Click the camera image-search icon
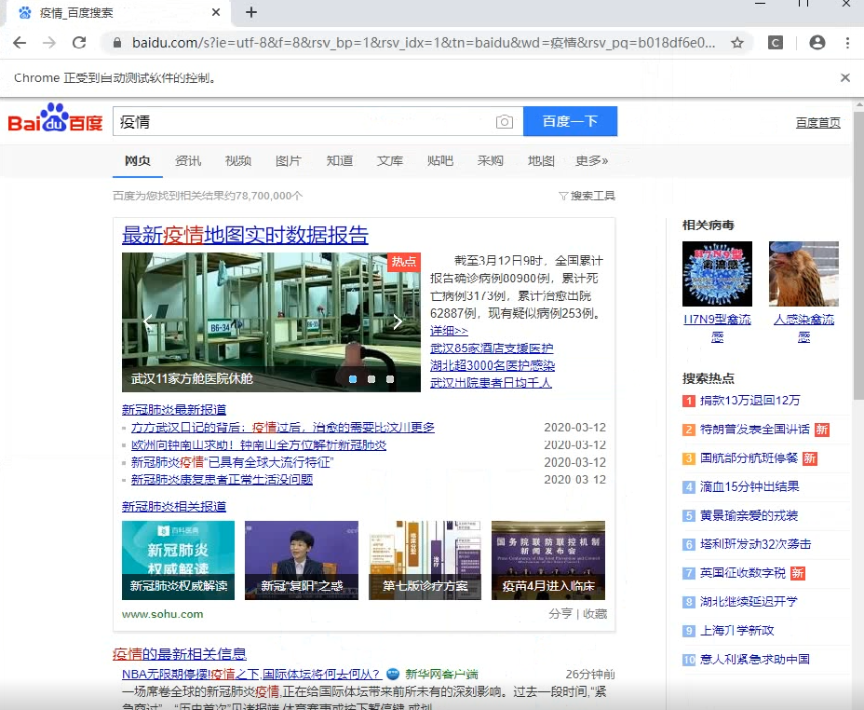Image resolution: width=864 pixels, height=710 pixels. (505, 122)
